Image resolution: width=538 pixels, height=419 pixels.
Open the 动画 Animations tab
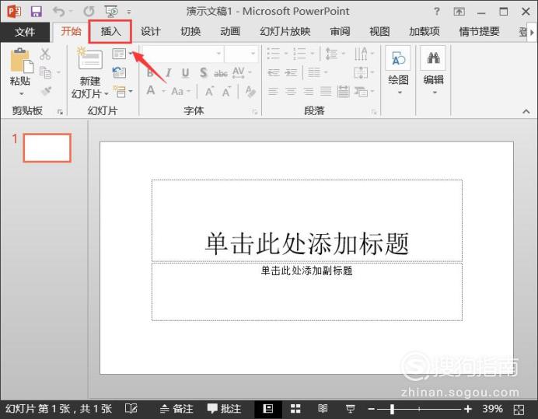pyautogui.click(x=230, y=32)
